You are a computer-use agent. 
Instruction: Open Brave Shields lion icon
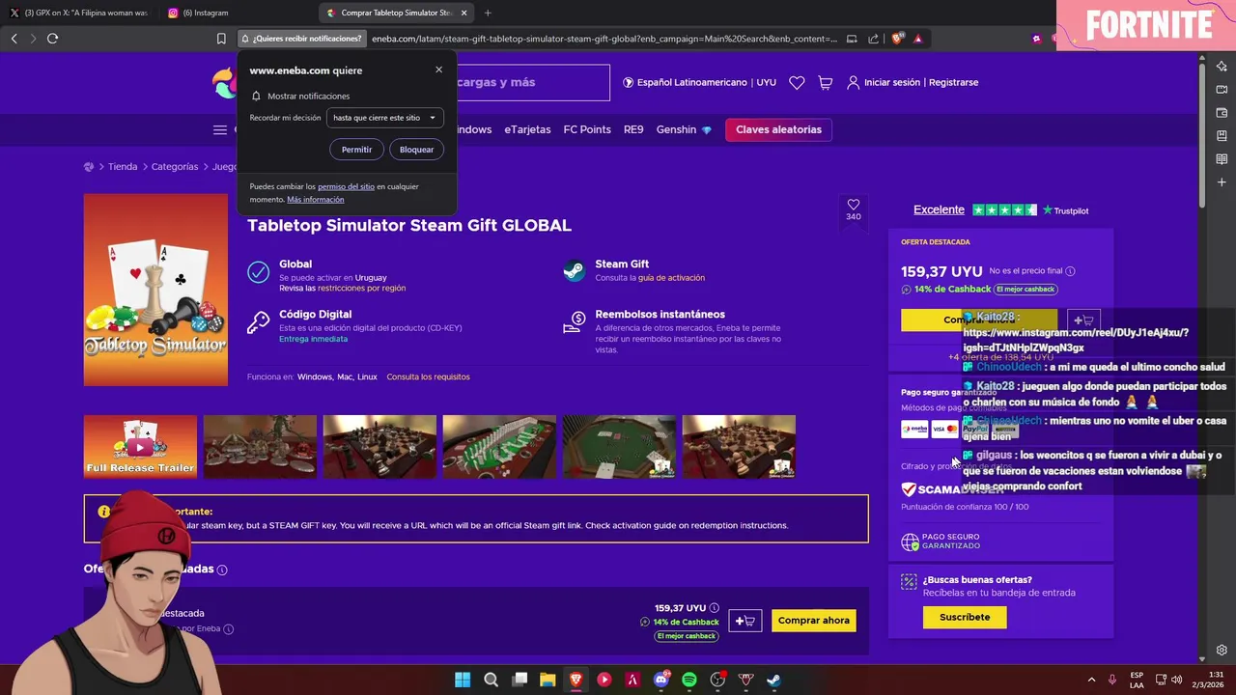tap(897, 39)
